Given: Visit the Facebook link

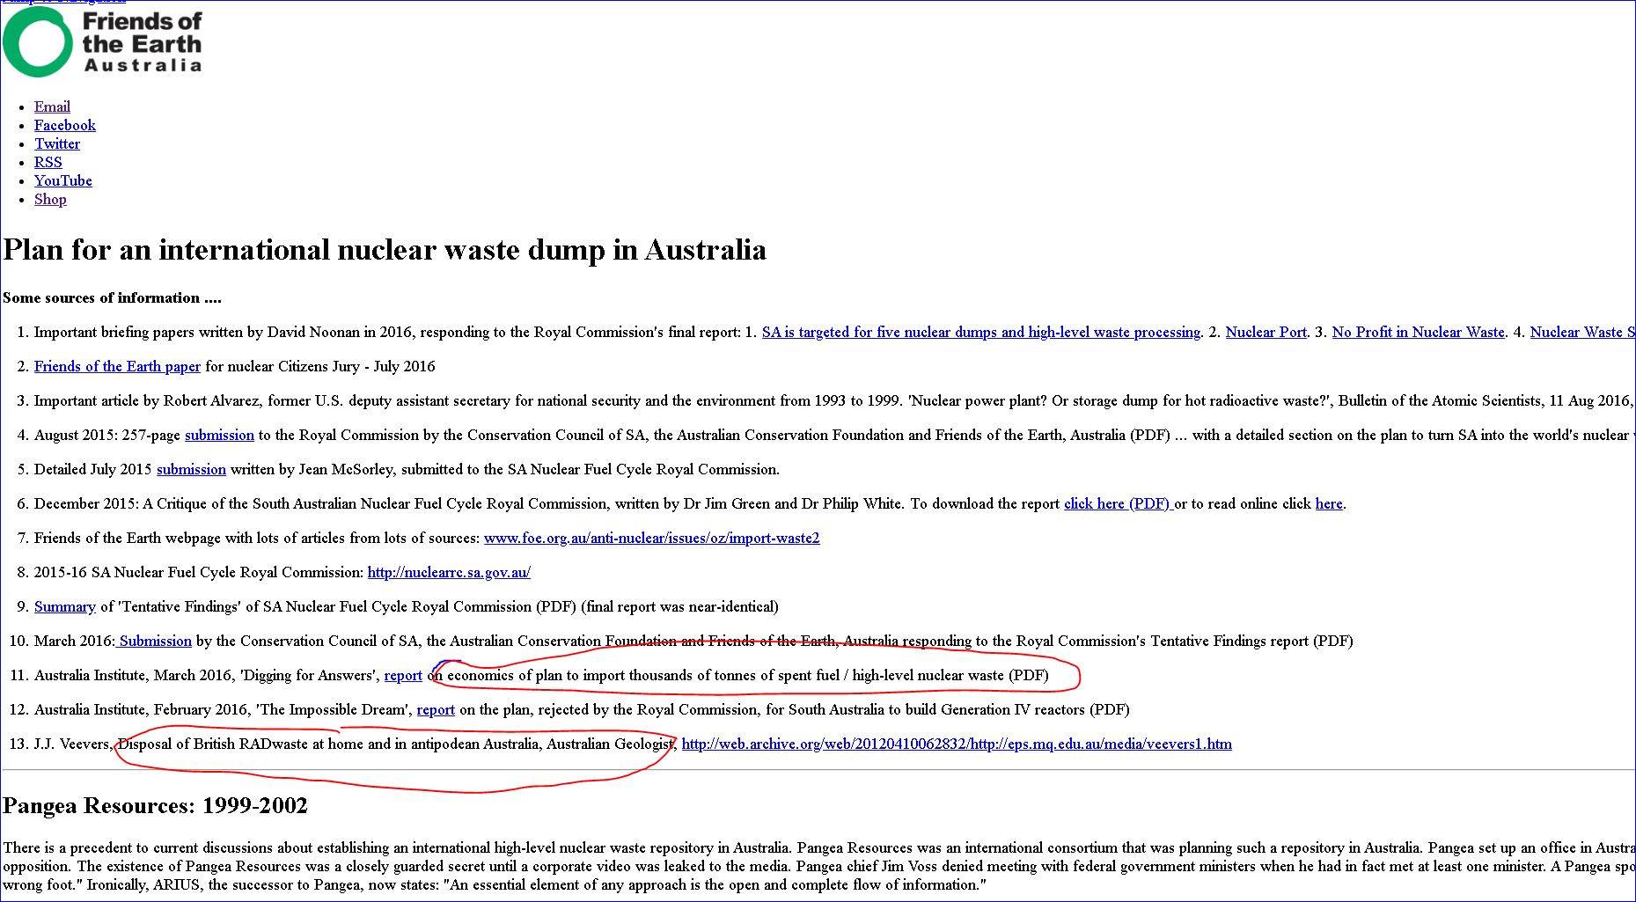Looking at the screenshot, I should point(64,125).
